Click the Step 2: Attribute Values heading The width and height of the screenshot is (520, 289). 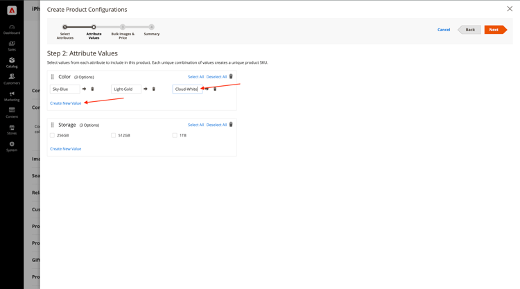83,53
